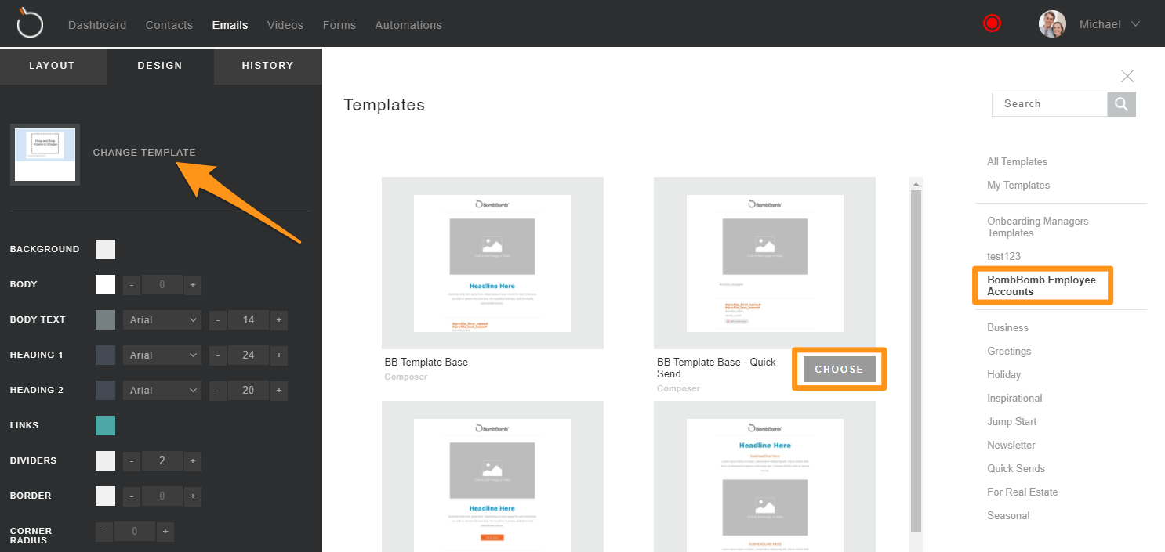Open the Dividers color swatch
This screenshot has height=552, width=1165.
click(x=105, y=460)
